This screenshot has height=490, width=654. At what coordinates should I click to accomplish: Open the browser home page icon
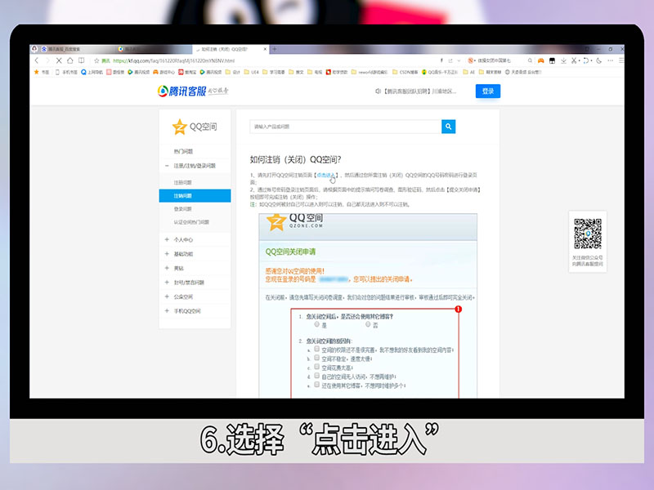click(70, 60)
